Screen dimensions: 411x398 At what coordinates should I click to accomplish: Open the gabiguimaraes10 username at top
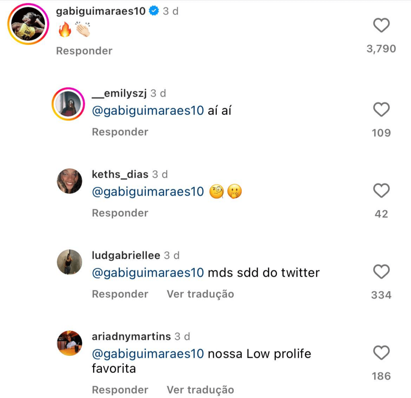[x=100, y=11]
